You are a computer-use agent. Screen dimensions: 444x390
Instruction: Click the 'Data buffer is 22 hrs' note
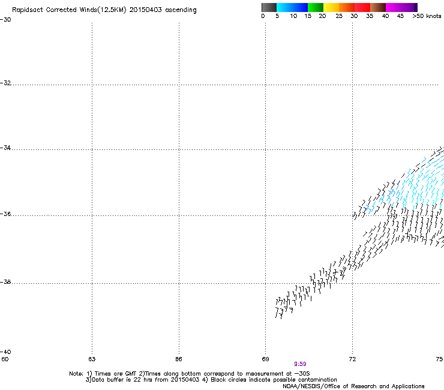tap(211, 380)
